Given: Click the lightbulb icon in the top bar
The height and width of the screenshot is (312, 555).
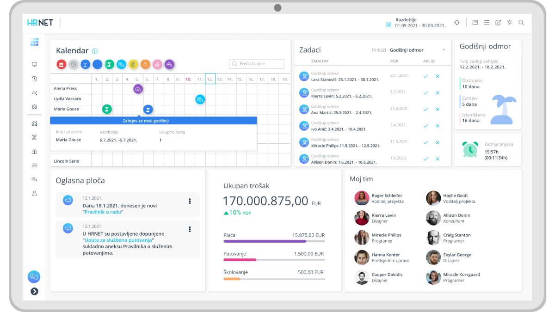Looking at the screenshot, I should coord(510,23).
